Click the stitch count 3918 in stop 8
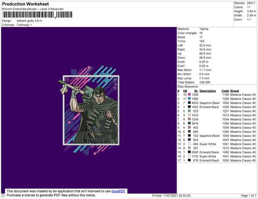 point(195,124)
